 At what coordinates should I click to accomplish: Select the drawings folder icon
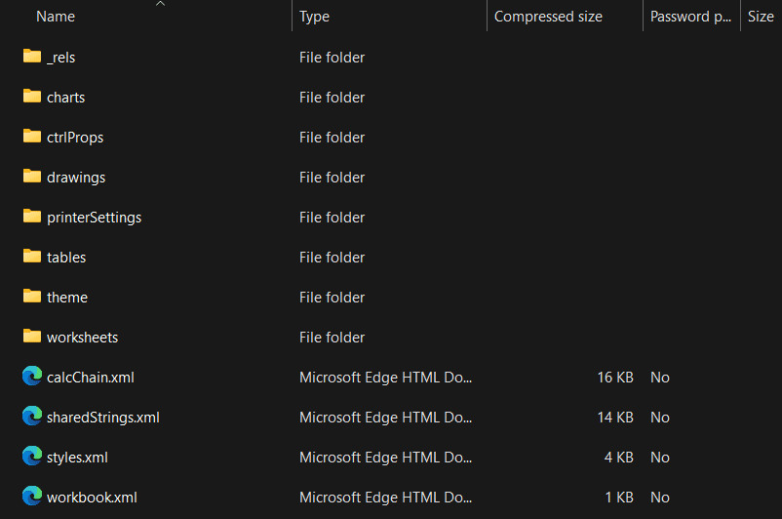pos(32,177)
